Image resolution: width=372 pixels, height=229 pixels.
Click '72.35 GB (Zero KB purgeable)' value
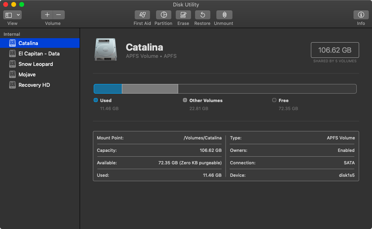(x=190, y=163)
